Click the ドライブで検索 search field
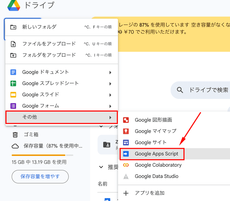The width and height of the screenshot is (230, 201). coord(200,90)
